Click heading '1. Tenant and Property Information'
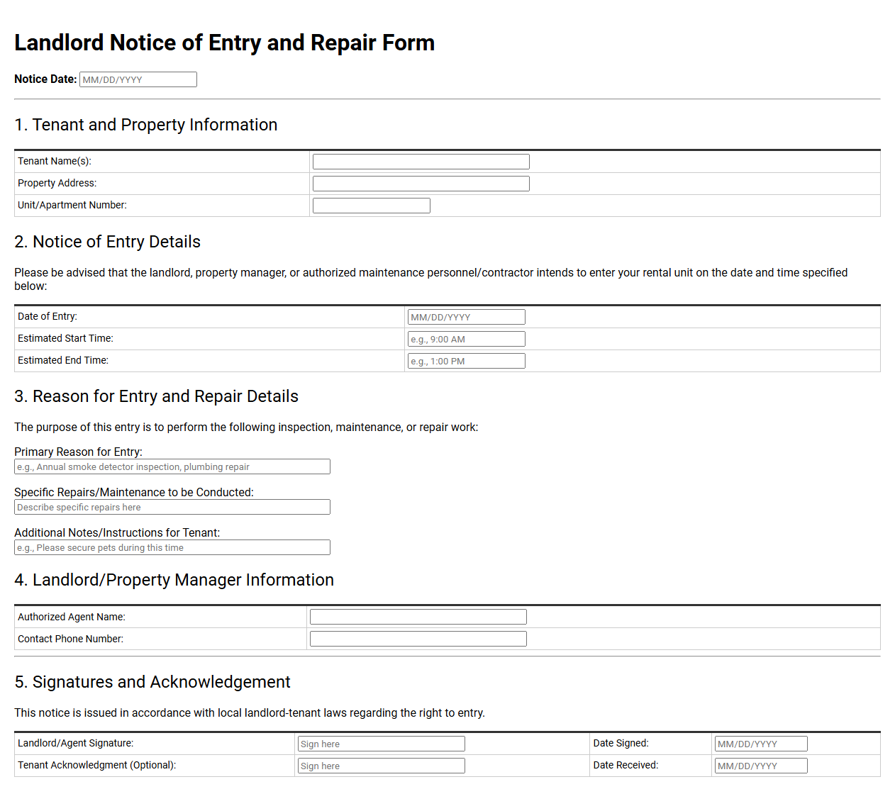The image size is (895, 794). 145,125
